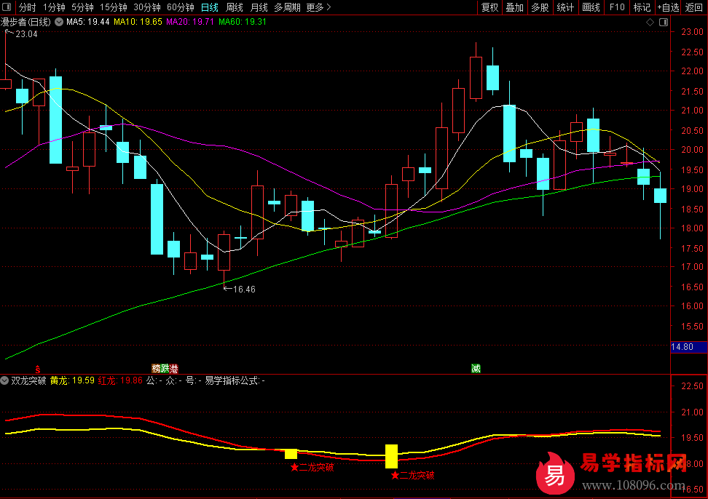Click the 红龙: 19.86 value
708x499 pixels.
[120, 380]
